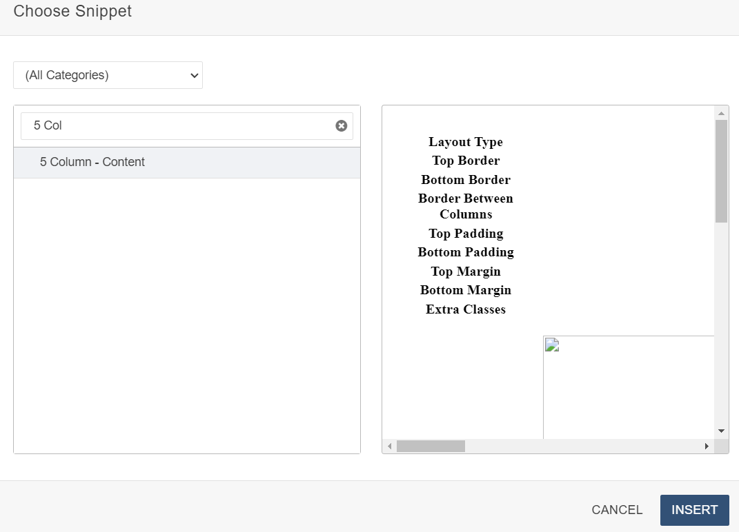
Task: Click the preview's horizontal scrollbar right arrow
Action: 707,447
